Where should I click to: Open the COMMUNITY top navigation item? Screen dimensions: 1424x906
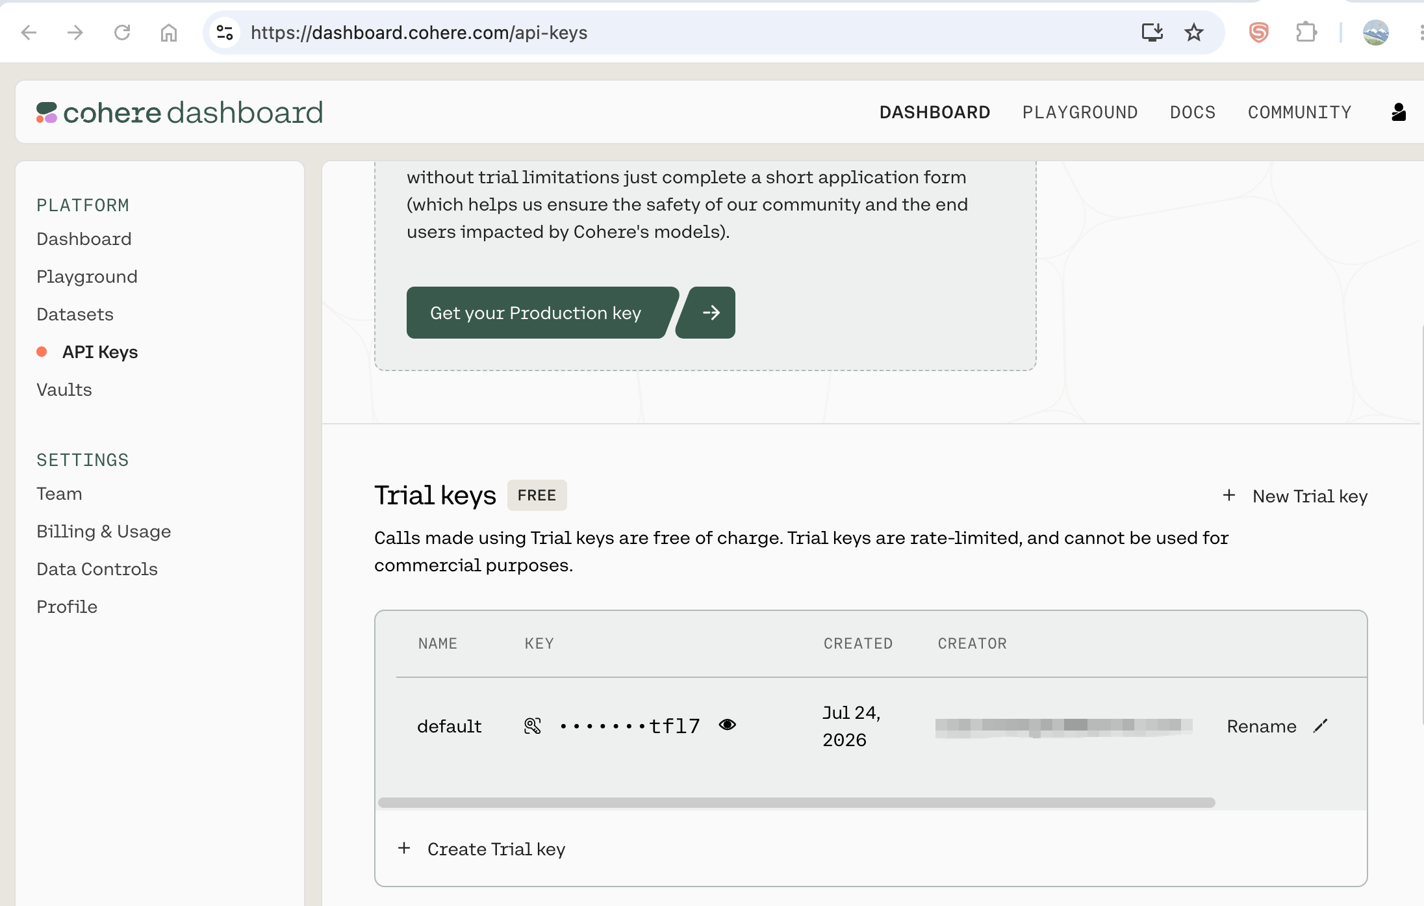coord(1300,112)
